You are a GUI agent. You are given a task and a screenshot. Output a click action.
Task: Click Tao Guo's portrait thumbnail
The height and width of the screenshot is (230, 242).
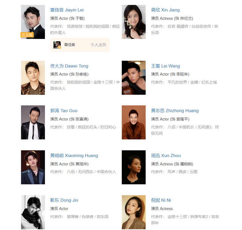coord(33,123)
